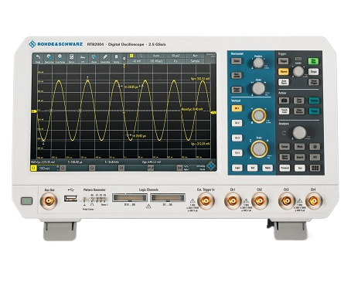
Task: Open the apps grid button in Analysis
Action: click(315, 168)
